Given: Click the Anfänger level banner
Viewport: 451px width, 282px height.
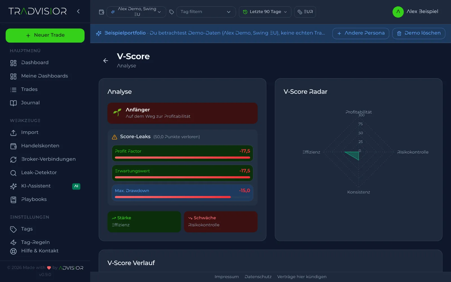Looking at the screenshot, I should click(182, 113).
